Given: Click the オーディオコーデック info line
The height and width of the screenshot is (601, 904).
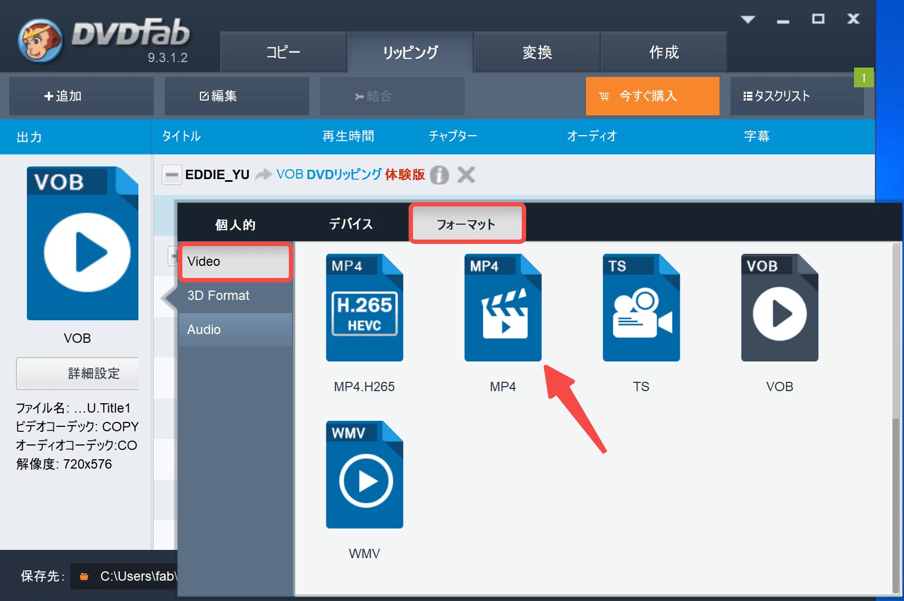Looking at the screenshot, I should coord(76,445).
